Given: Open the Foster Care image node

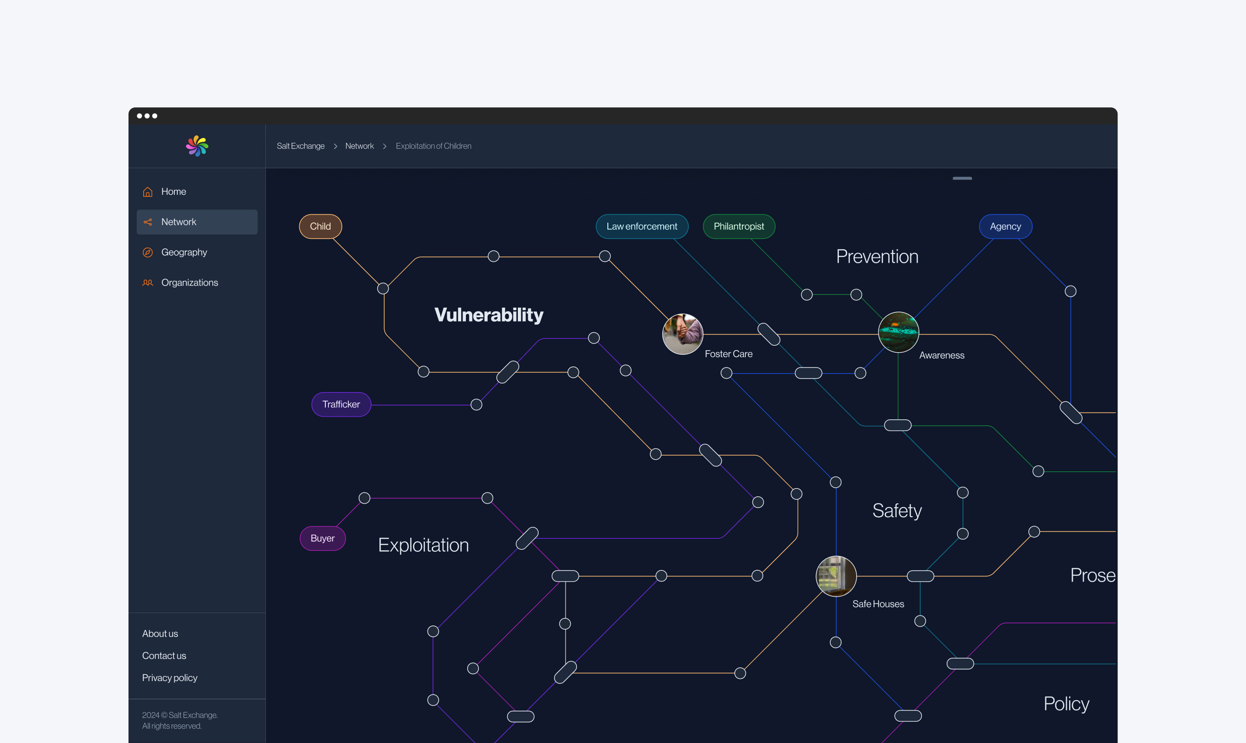Looking at the screenshot, I should (683, 334).
